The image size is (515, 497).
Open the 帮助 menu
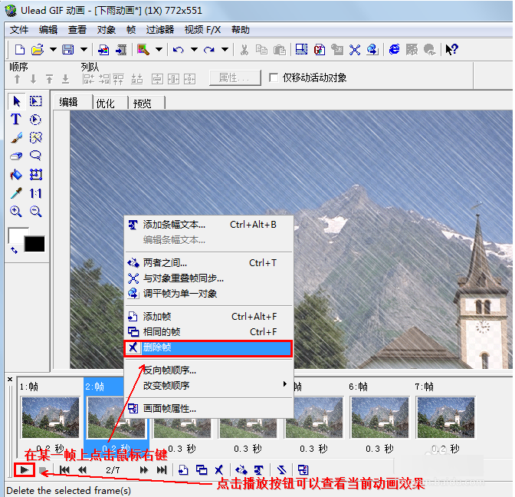point(241,30)
